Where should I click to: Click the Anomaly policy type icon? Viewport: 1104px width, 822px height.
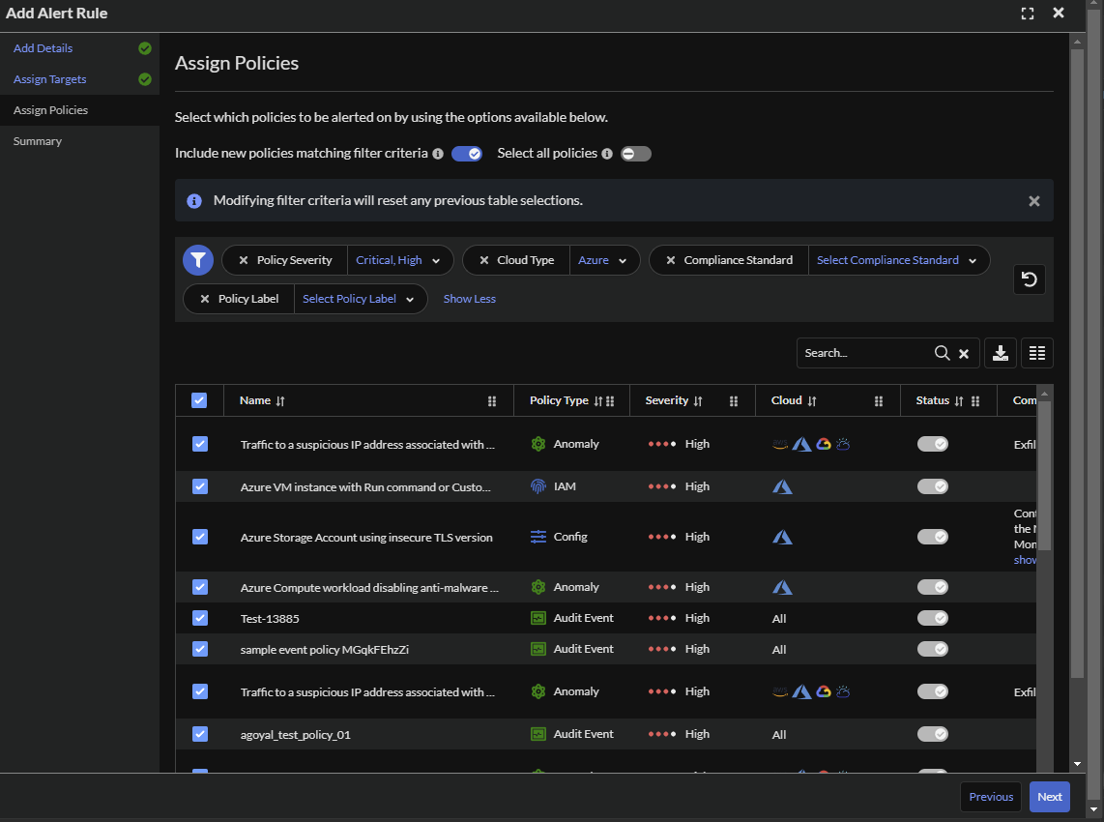(538, 444)
